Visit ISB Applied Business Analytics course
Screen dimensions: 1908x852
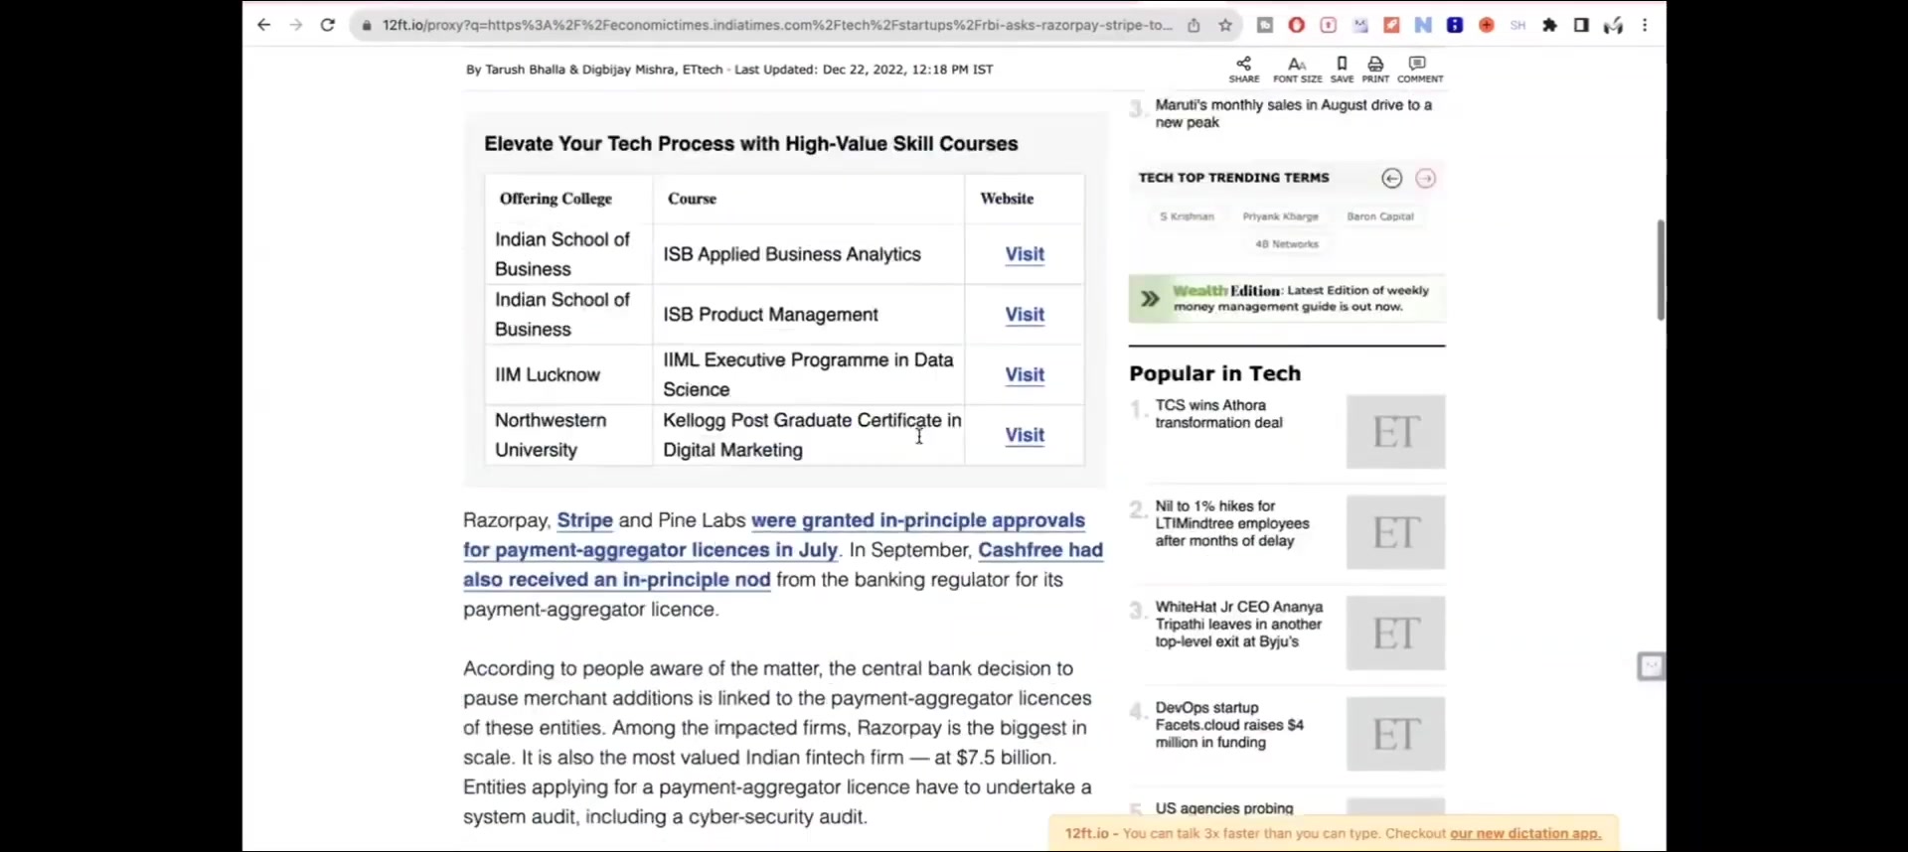[1025, 254]
